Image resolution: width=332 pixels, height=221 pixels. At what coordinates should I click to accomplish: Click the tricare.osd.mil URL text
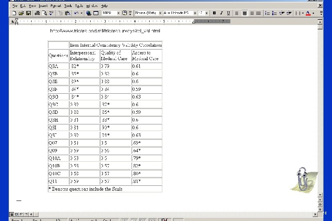(x=105, y=31)
